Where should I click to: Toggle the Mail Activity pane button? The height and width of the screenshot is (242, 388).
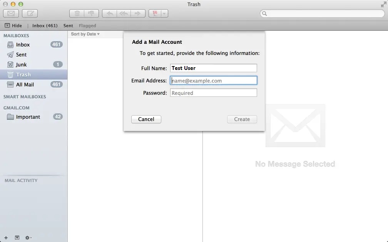[17, 238]
